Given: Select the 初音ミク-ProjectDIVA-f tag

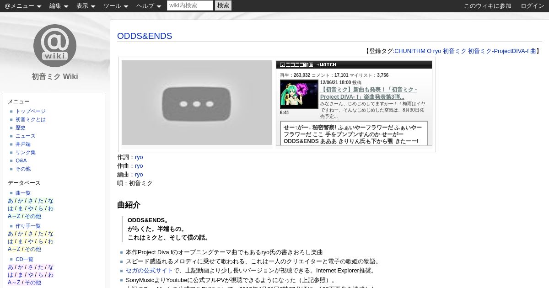Looking at the screenshot, I should pos(498,51).
